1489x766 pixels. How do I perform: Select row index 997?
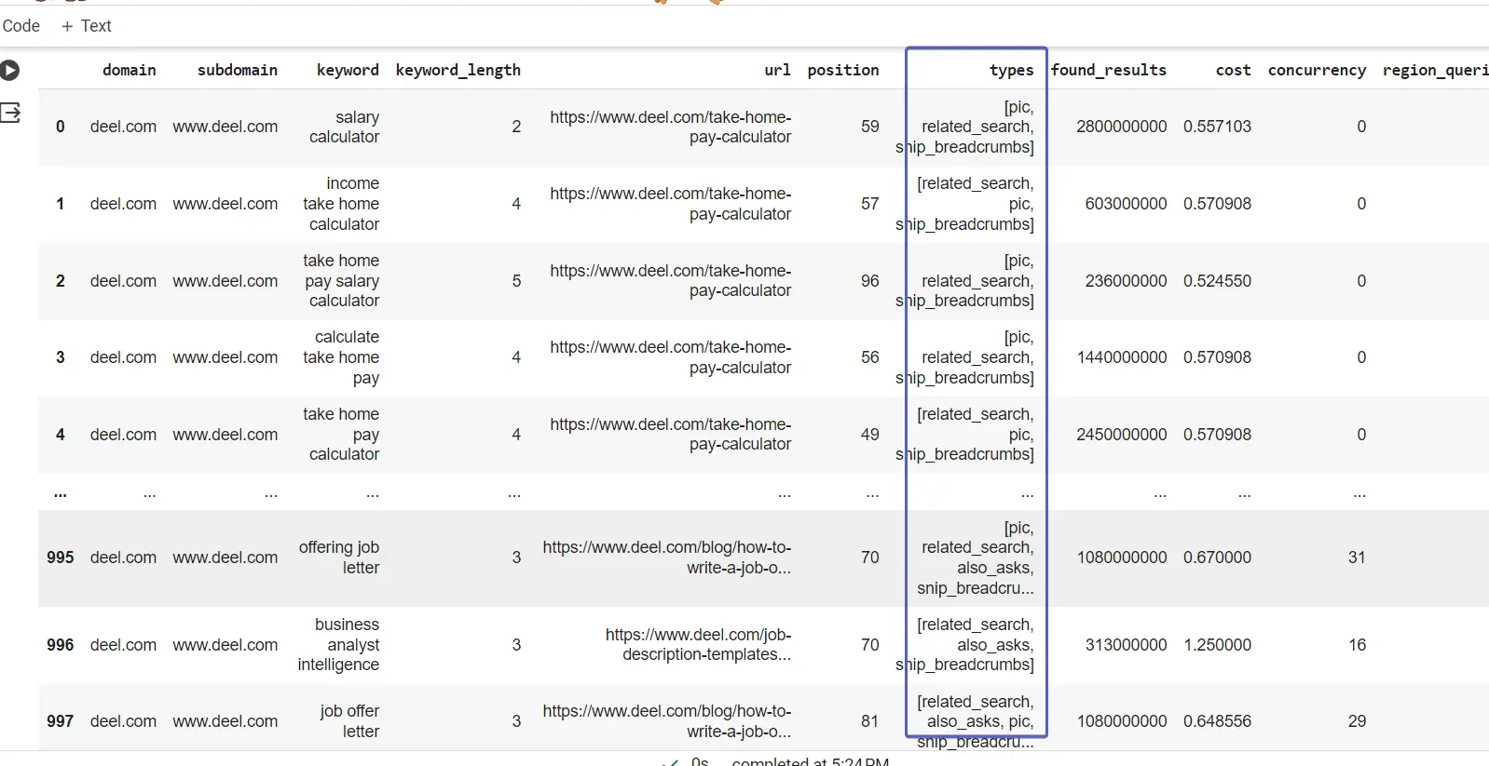coord(61,721)
